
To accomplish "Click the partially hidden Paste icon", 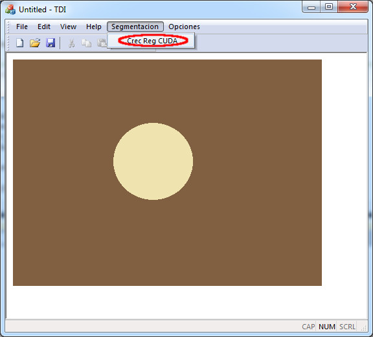I will point(102,43).
